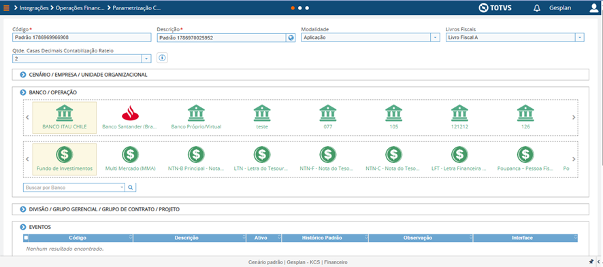Expand Divisão / Grupo Gerencial section
603x267 pixels.
coord(23,209)
